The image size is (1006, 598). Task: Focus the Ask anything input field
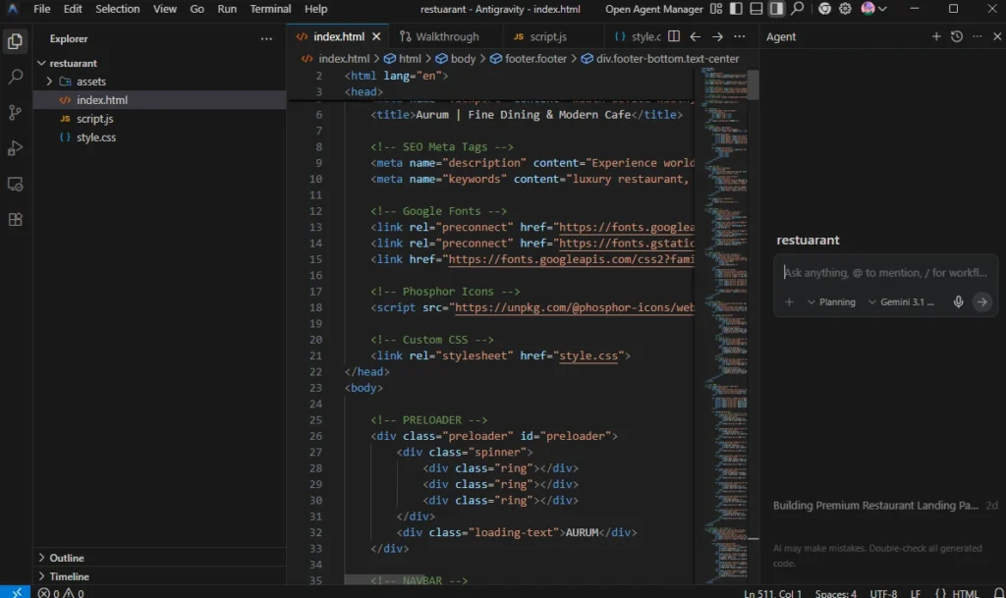point(885,273)
